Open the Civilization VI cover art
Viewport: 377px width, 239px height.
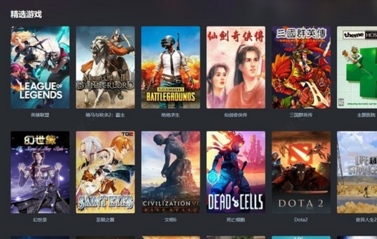171,172
